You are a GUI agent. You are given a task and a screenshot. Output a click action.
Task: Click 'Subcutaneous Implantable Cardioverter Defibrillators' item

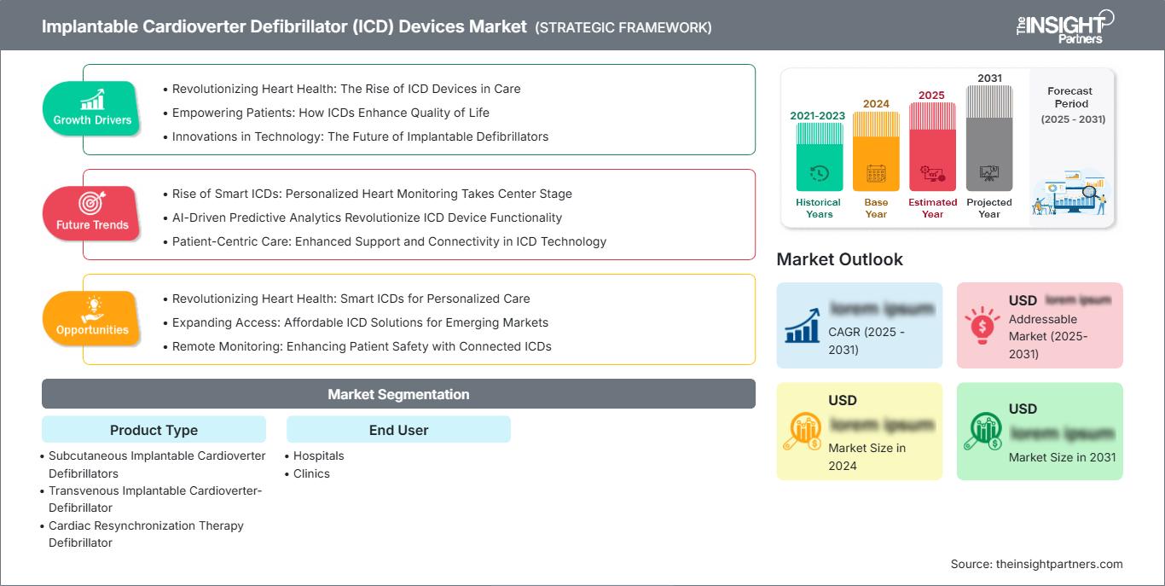tap(157, 465)
